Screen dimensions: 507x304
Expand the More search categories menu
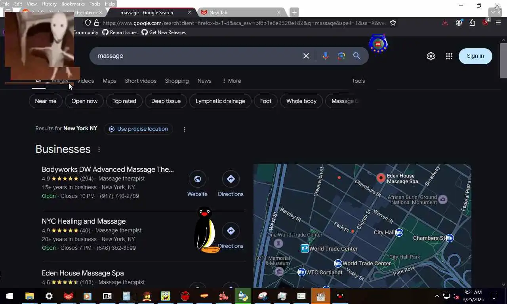coord(232,81)
